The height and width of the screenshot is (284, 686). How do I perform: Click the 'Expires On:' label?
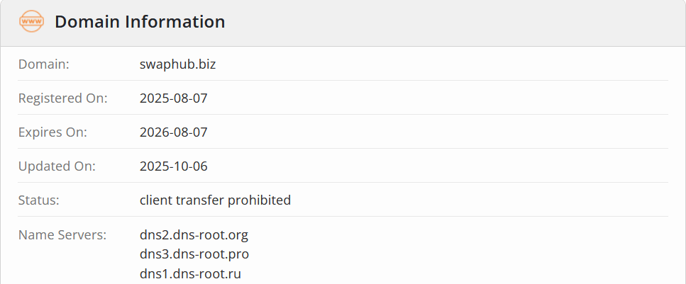(52, 132)
